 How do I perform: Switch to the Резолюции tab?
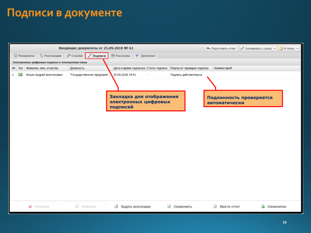point(50,55)
